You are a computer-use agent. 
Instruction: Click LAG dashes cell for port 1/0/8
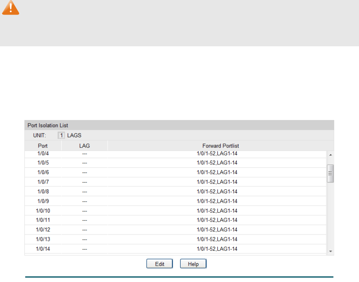[x=85, y=192]
